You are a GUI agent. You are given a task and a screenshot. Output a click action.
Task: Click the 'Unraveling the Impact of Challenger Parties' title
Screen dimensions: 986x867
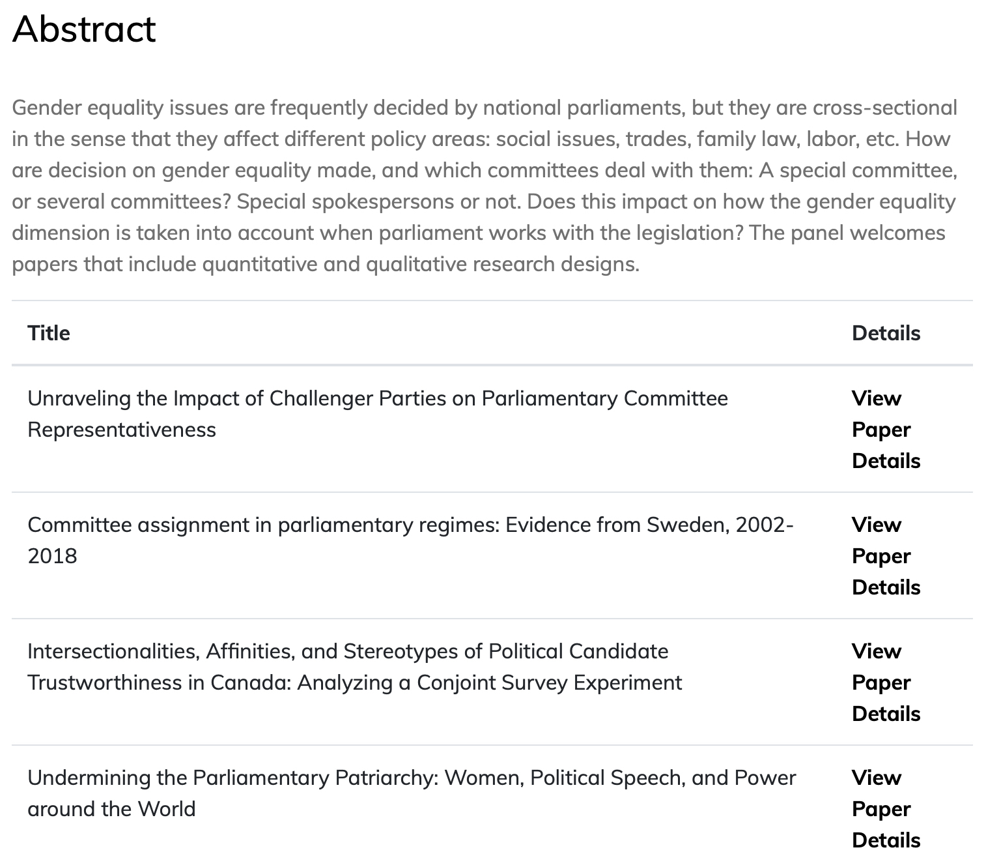377,398
